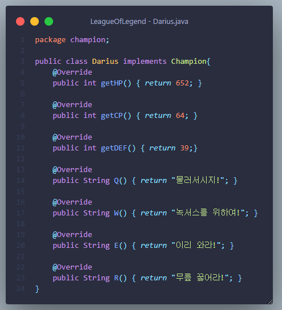Image resolution: width=282 pixels, height=310 pixels.
Task: Click '@Override' annotation on line 4
Action: pos(72,72)
